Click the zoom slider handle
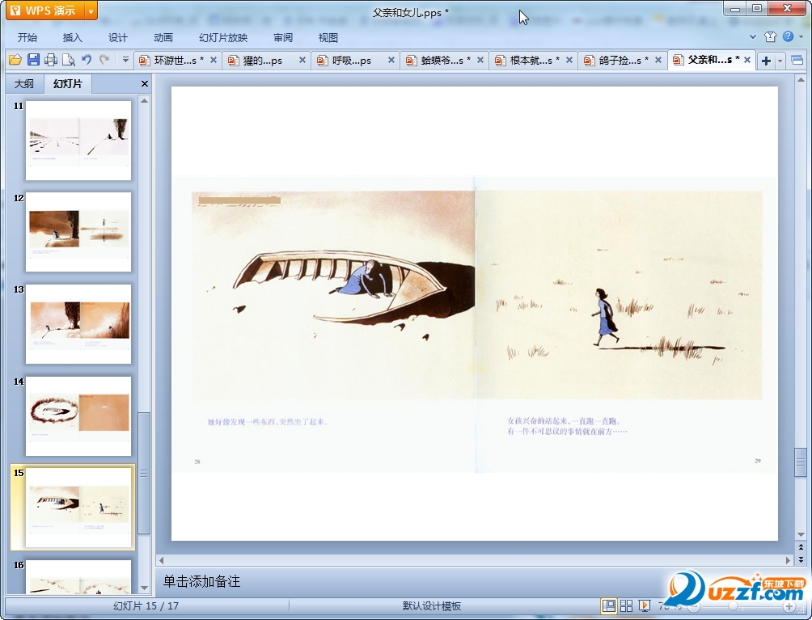Screen dimensions: 812x620 click(733, 606)
